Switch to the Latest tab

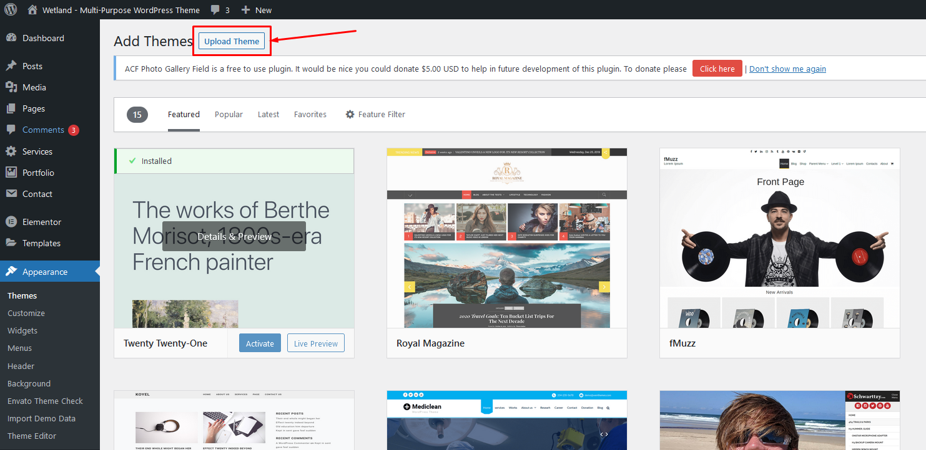pyautogui.click(x=268, y=114)
